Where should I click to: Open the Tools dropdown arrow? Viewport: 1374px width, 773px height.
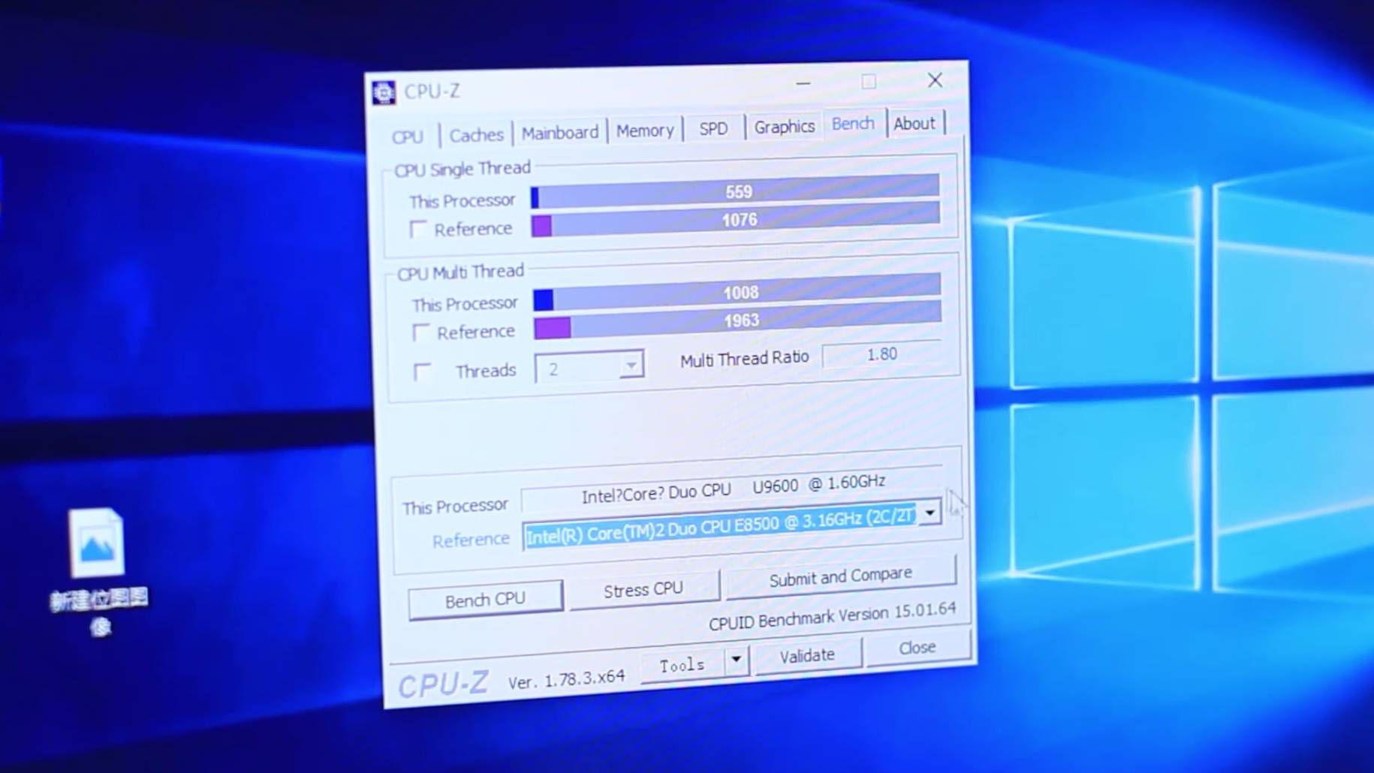click(736, 660)
